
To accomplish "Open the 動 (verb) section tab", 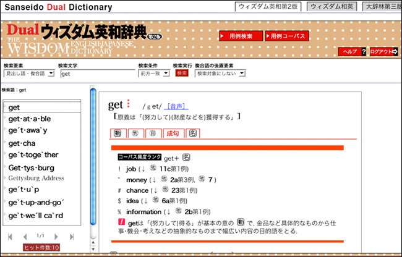I will (118, 133).
